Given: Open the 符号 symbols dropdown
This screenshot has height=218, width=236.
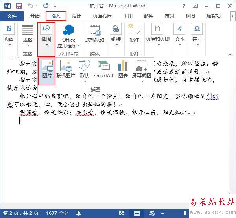Looking at the screenshot, I should click(197, 35).
